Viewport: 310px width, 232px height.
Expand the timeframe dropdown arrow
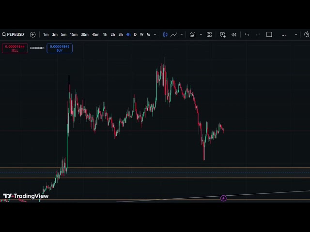(x=155, y=34)
